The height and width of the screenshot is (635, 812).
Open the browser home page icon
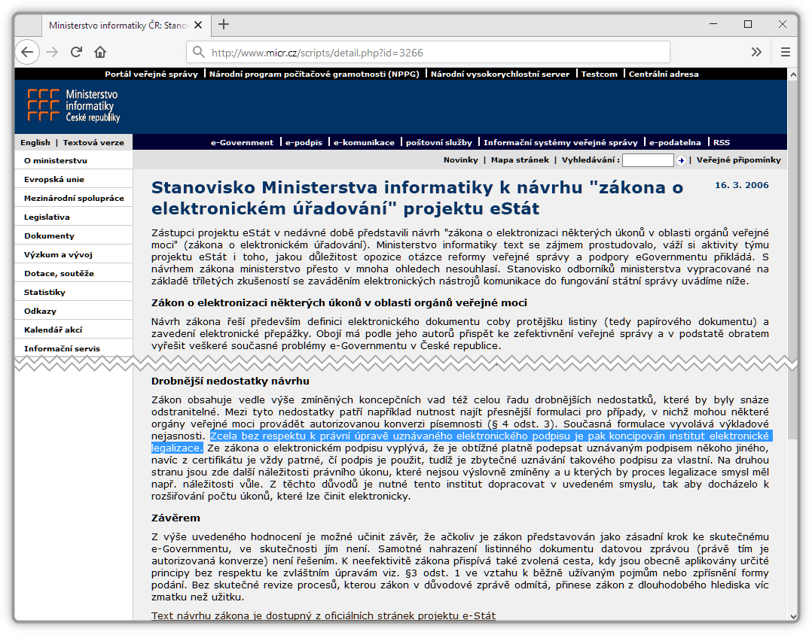(x=100, y=52)
